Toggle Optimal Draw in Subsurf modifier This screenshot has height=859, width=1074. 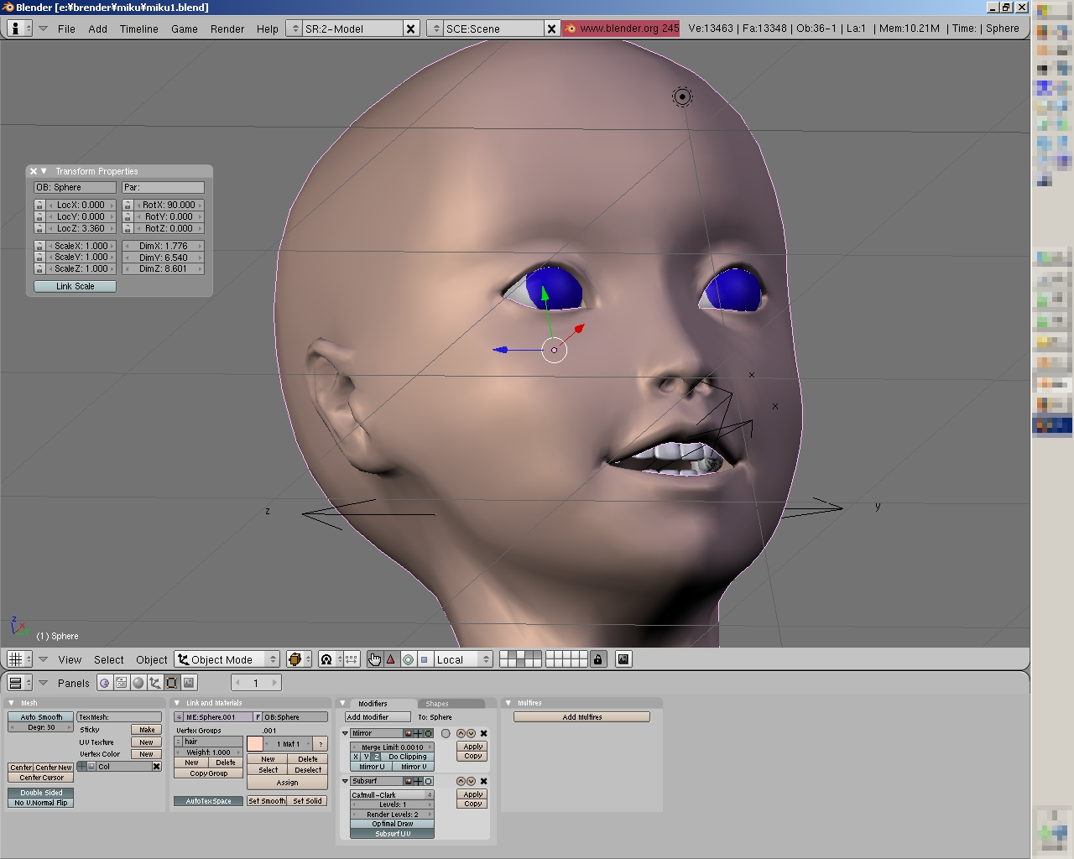[392, 824]
